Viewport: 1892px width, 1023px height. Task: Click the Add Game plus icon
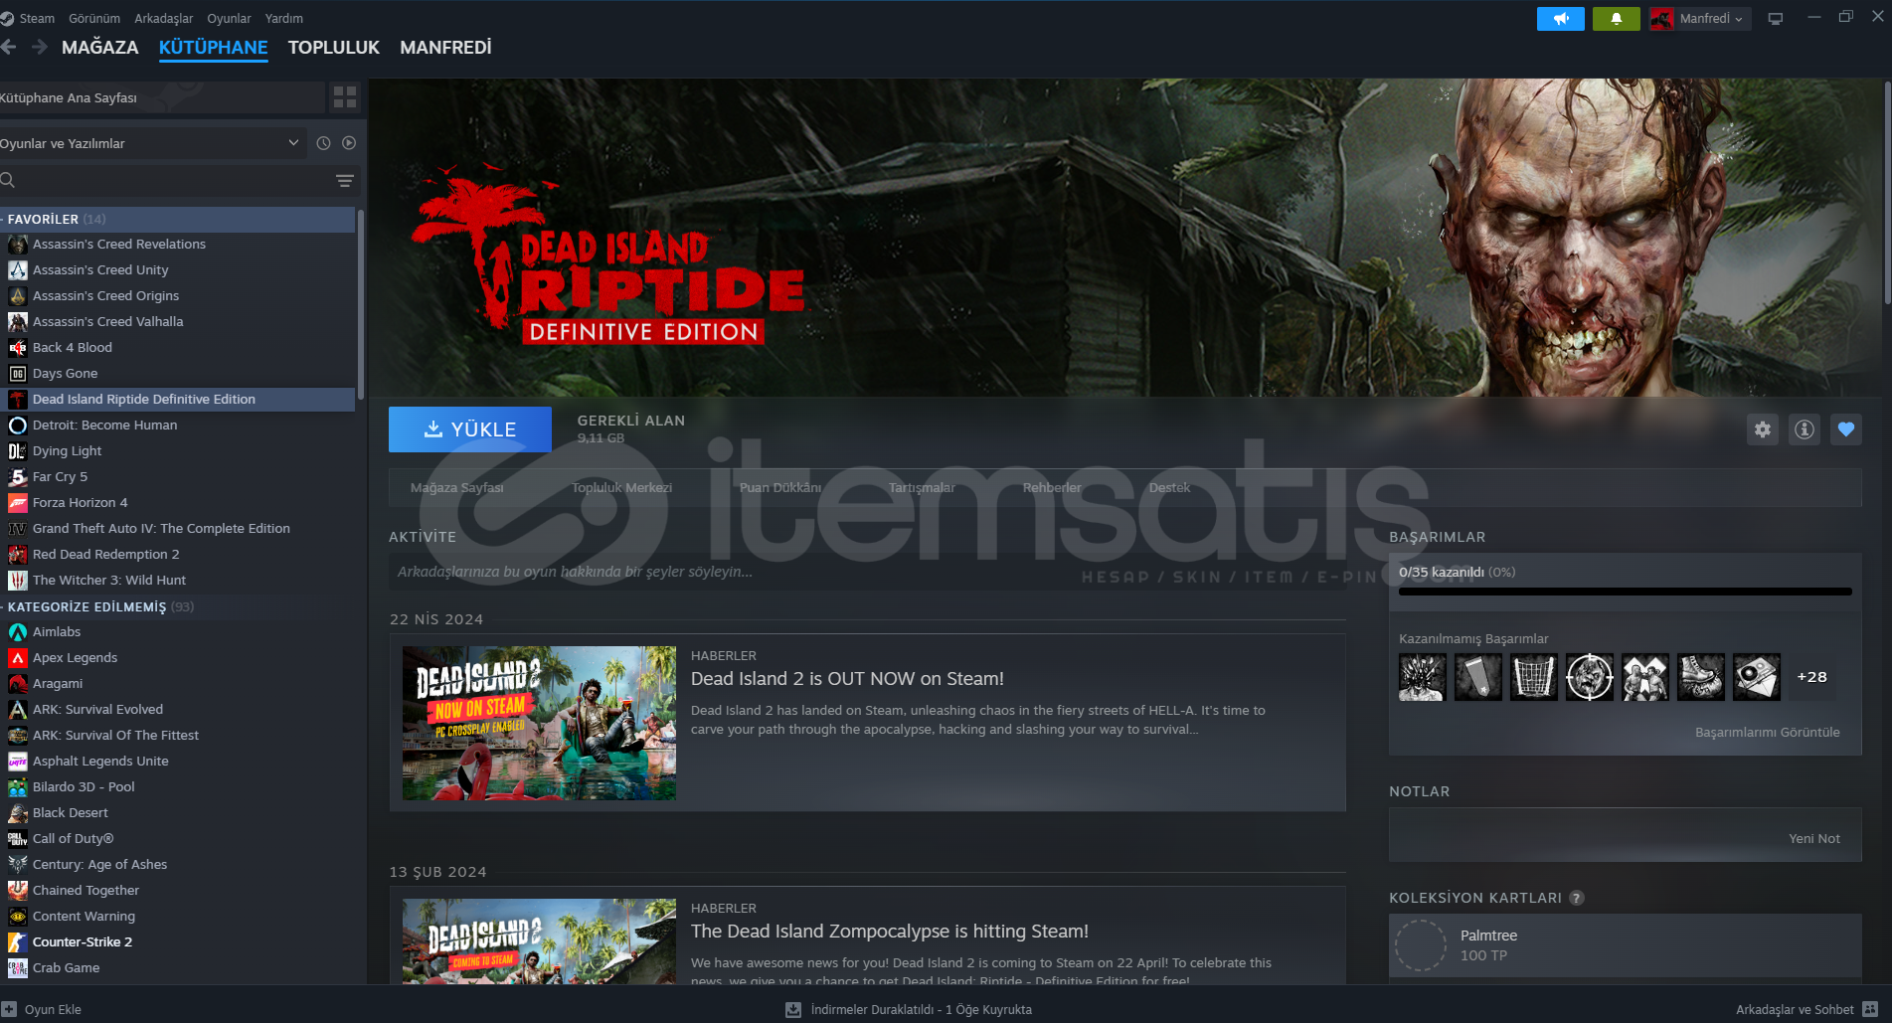10,1009
